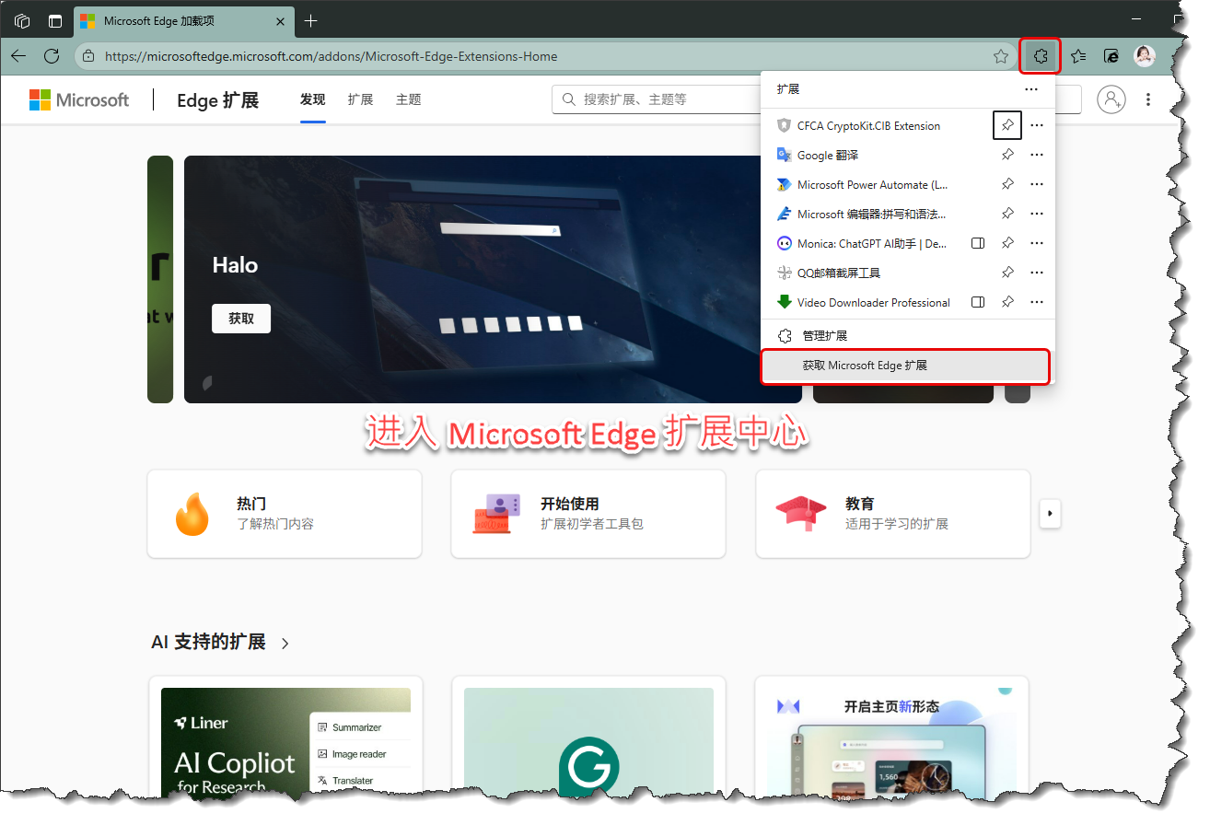Open the vertical tabs icon
The height and width of the screenshot is (825, 1210).
[x=55, y=20]
